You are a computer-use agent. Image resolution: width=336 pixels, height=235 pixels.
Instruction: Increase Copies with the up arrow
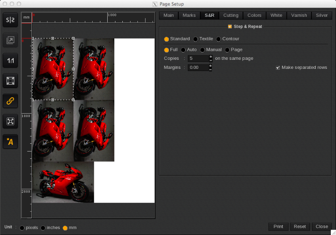(211, 56)
